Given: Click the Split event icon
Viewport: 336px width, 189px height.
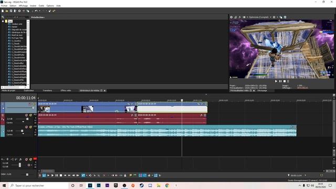Looking at the screenshot, I should [121, 175].
